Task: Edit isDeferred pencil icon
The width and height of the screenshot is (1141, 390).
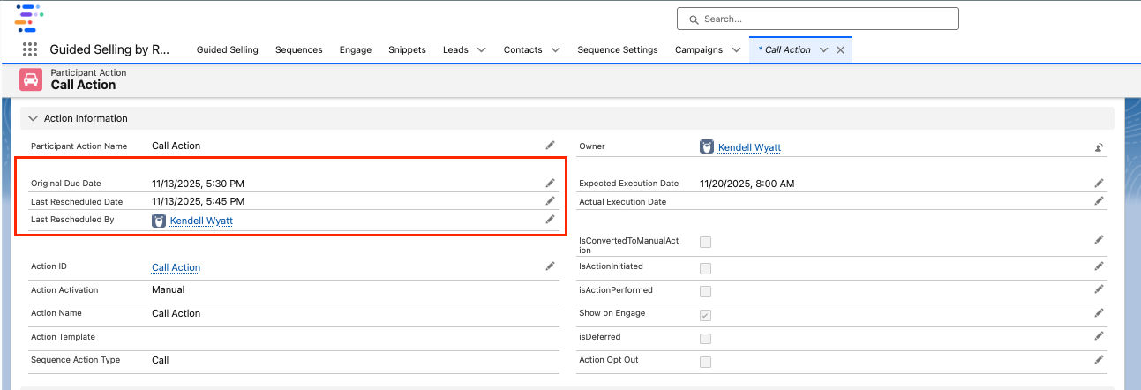Action: [1099, 336]
